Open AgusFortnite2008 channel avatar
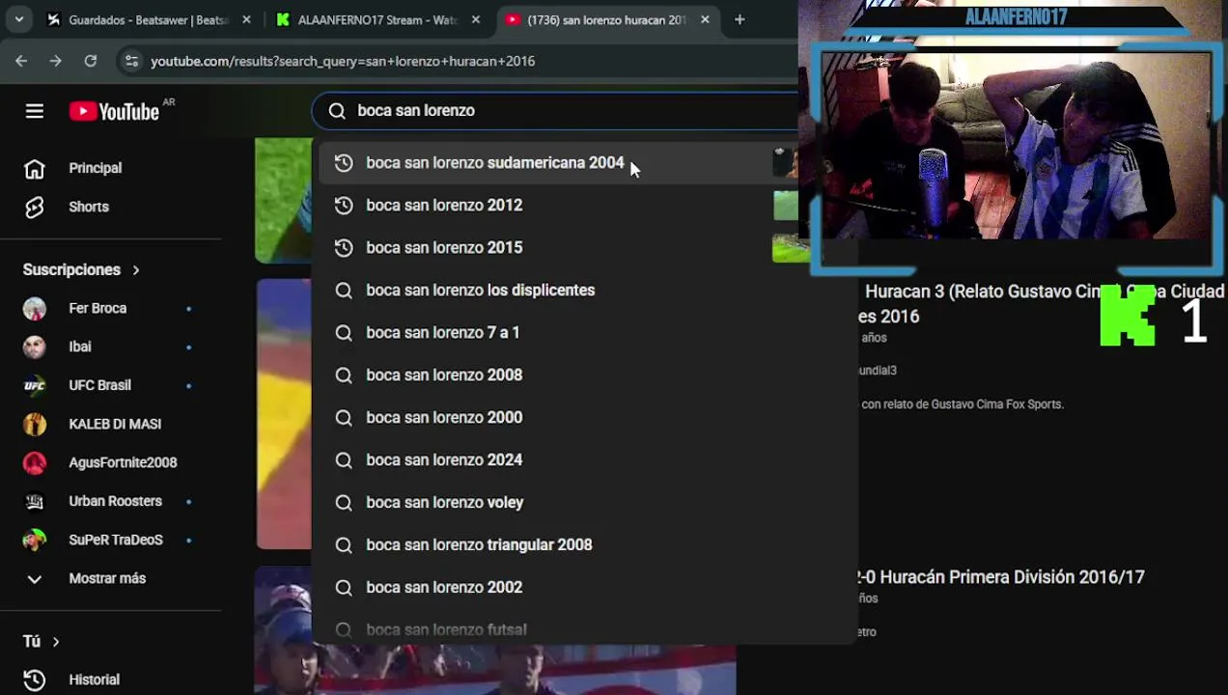This screenshot has width=1228, height=695. [x=35, y=463]
